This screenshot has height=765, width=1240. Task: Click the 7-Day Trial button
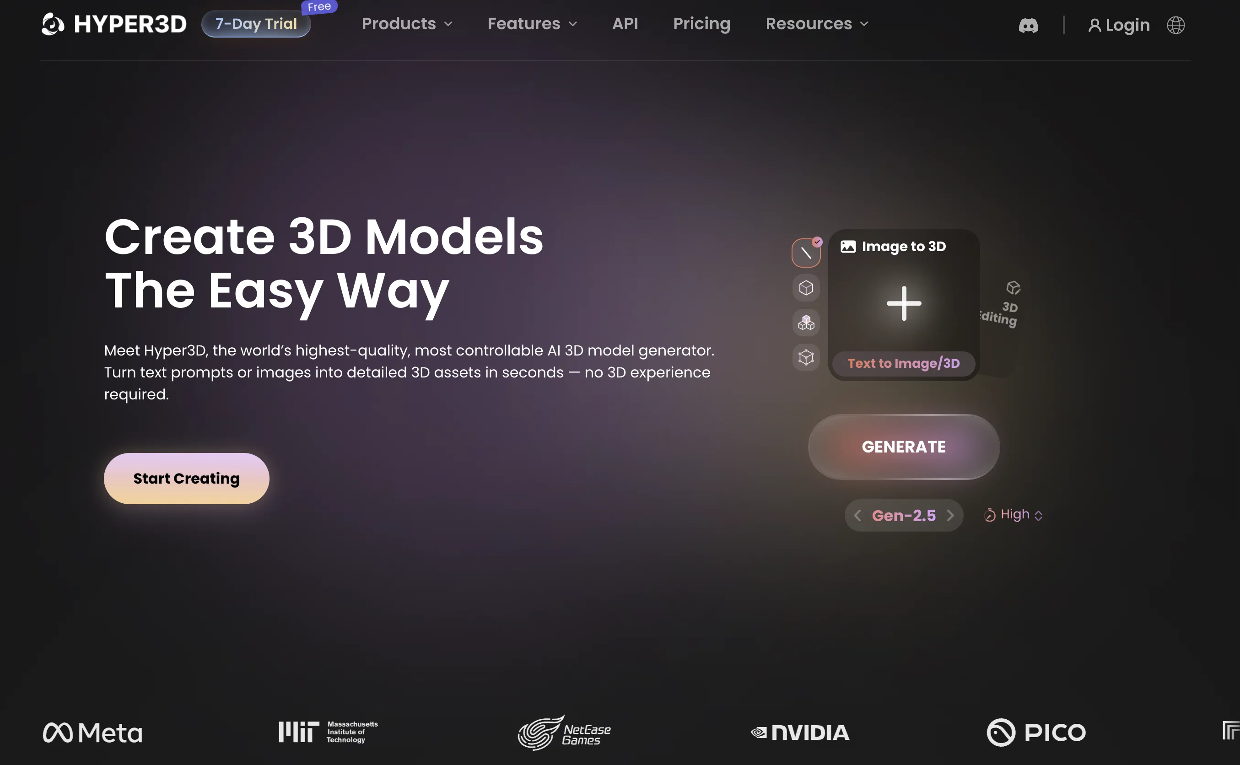(256, 24)
